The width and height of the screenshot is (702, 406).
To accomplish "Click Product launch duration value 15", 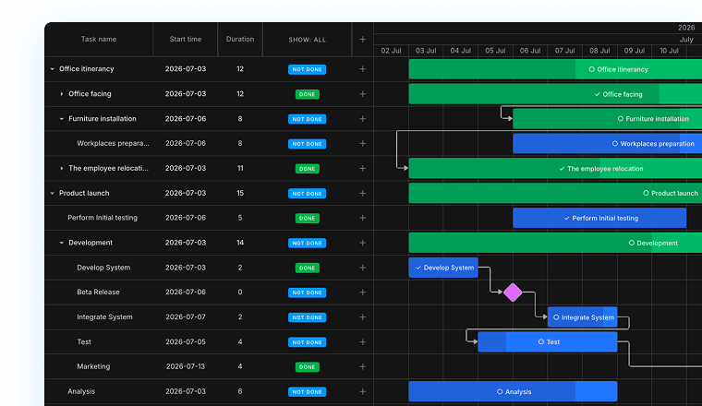I will tap(240, 193).
